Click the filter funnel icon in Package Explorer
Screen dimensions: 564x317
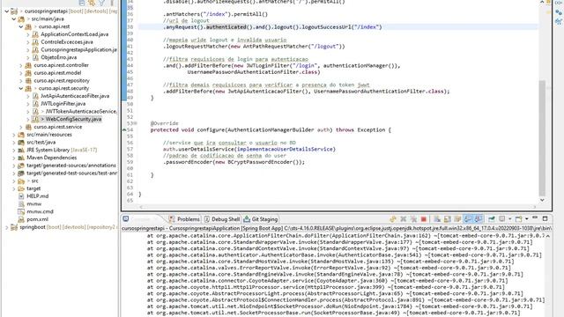tap(102, 3)
